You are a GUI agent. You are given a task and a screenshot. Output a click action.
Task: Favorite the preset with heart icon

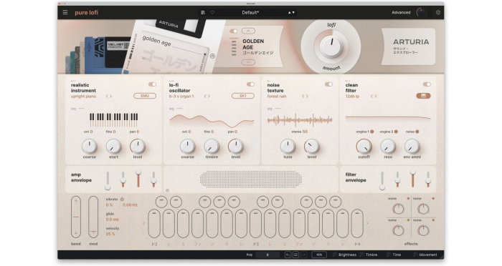[x=212, y=12]
